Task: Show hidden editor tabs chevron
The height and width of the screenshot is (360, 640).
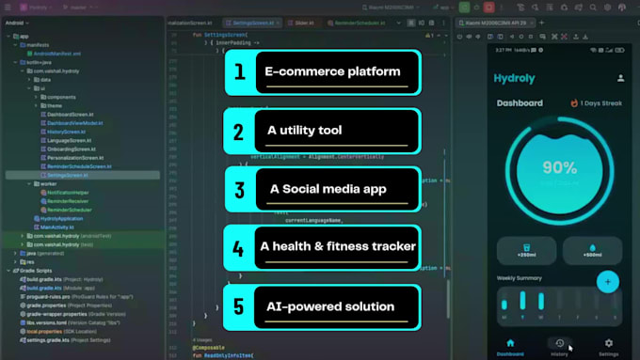Action: click(x=399, y=23)
